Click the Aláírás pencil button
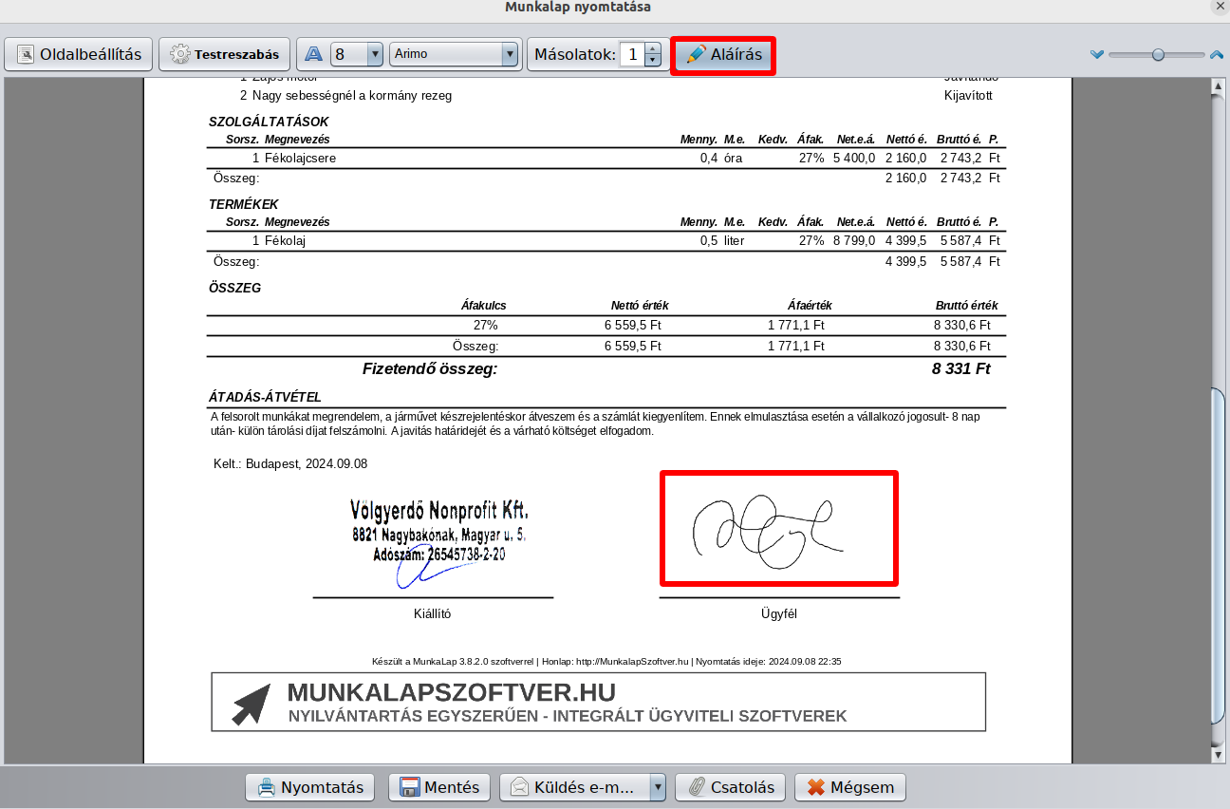Image resolution: width=1230 pixels, height=809 pixels. tap(724, 55)
